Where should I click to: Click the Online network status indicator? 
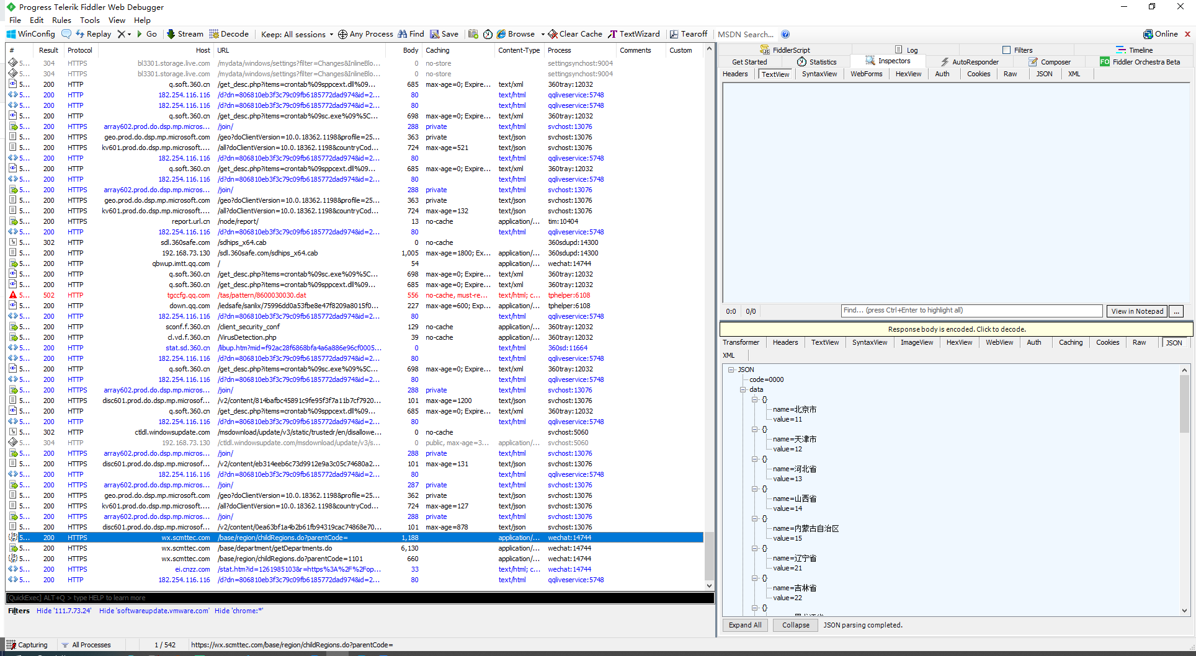pyautogui.click(x=1160, y=34)
